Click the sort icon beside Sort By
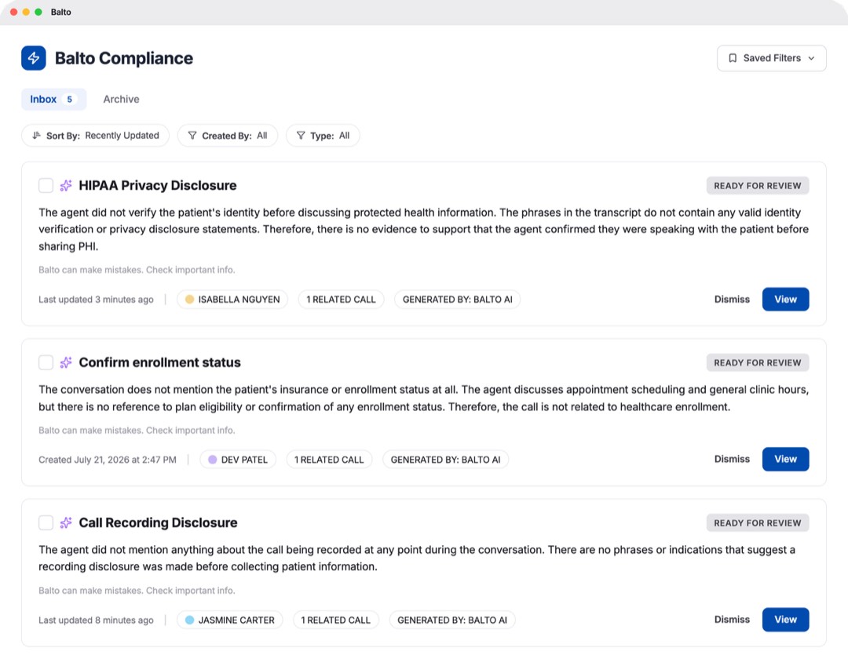The image size is (848, 666). (36, 135)
